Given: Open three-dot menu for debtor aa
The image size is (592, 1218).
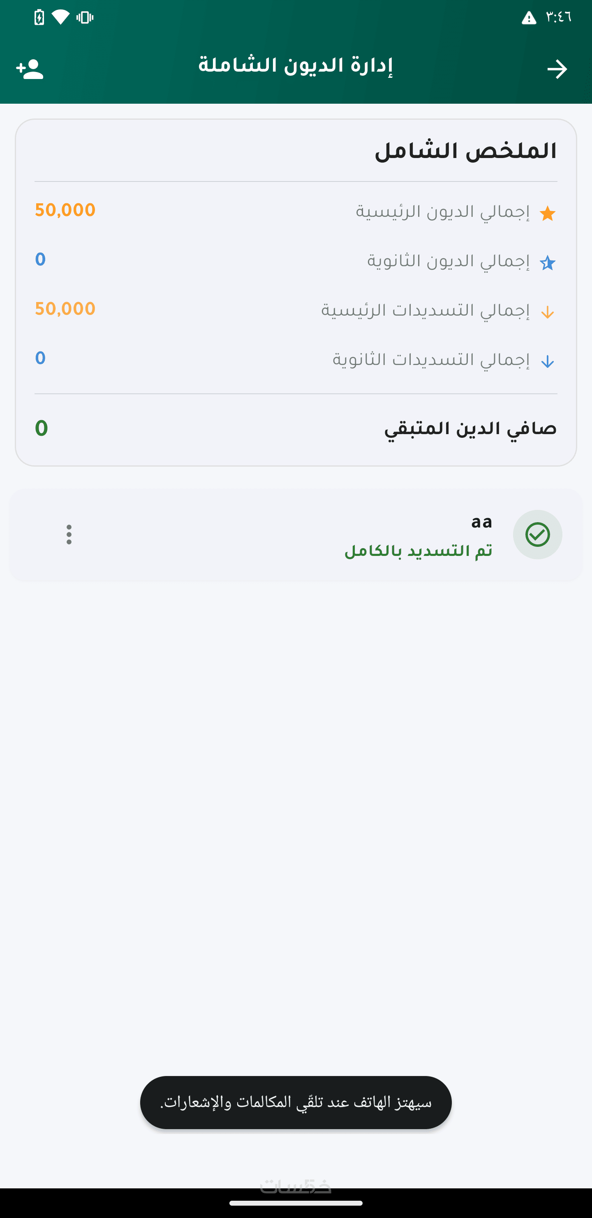Looking at the screenshot, I should pos(69,535).
